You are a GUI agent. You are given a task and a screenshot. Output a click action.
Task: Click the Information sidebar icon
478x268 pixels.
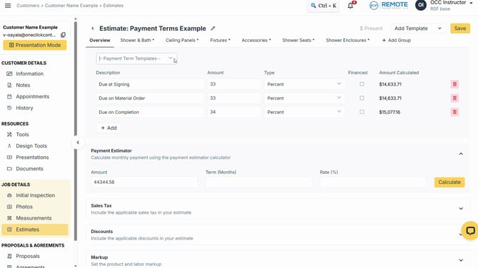[9, 73]
